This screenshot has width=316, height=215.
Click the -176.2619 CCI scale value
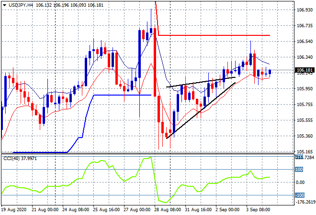[305, 202]
